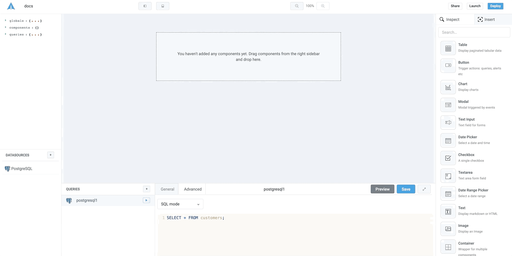
Task: Expand the components tree node
Action: (x=6, y=27)
